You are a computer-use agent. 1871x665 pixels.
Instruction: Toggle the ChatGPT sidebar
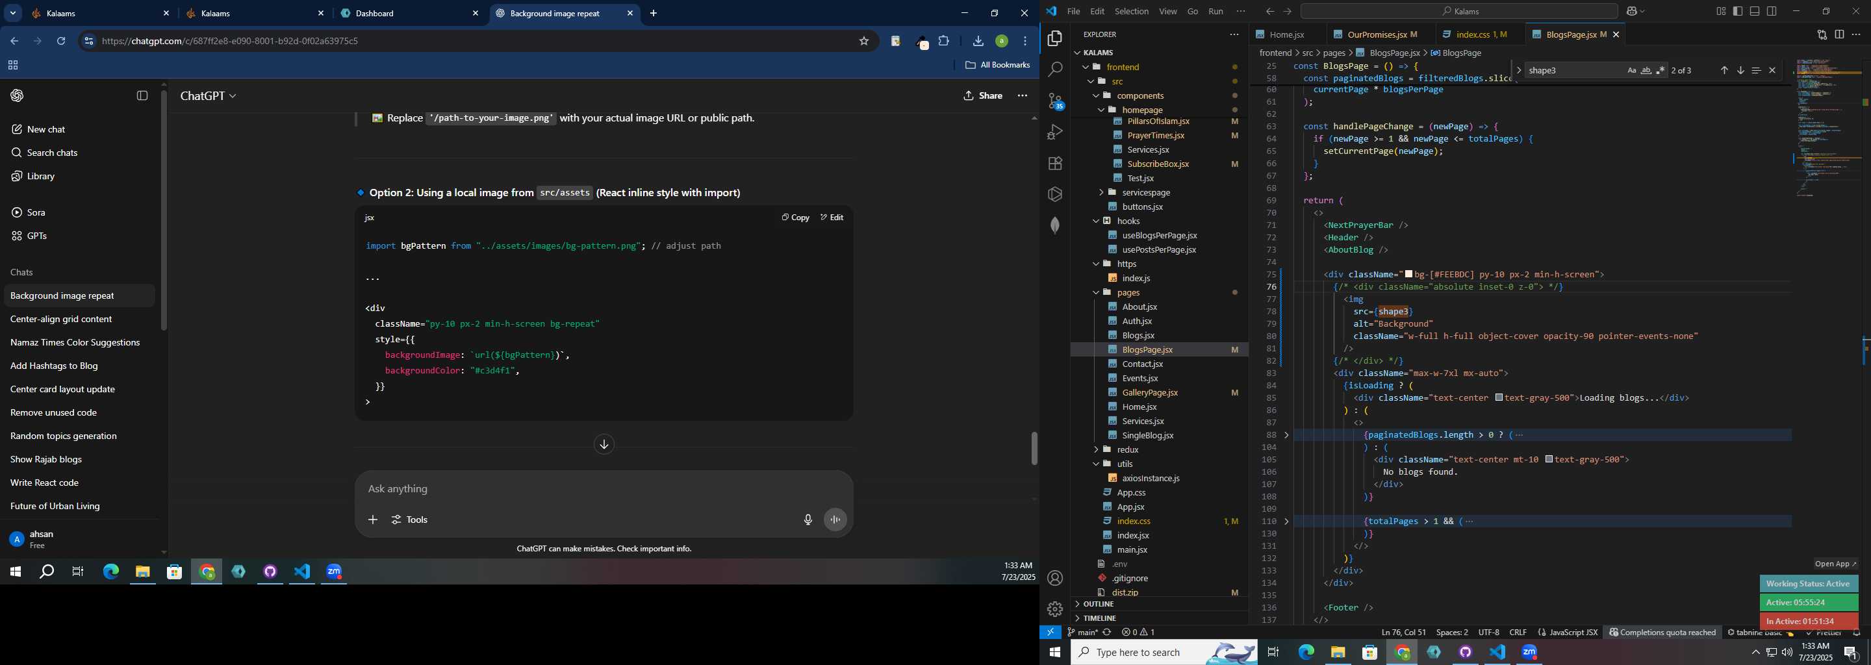[142, 96]
